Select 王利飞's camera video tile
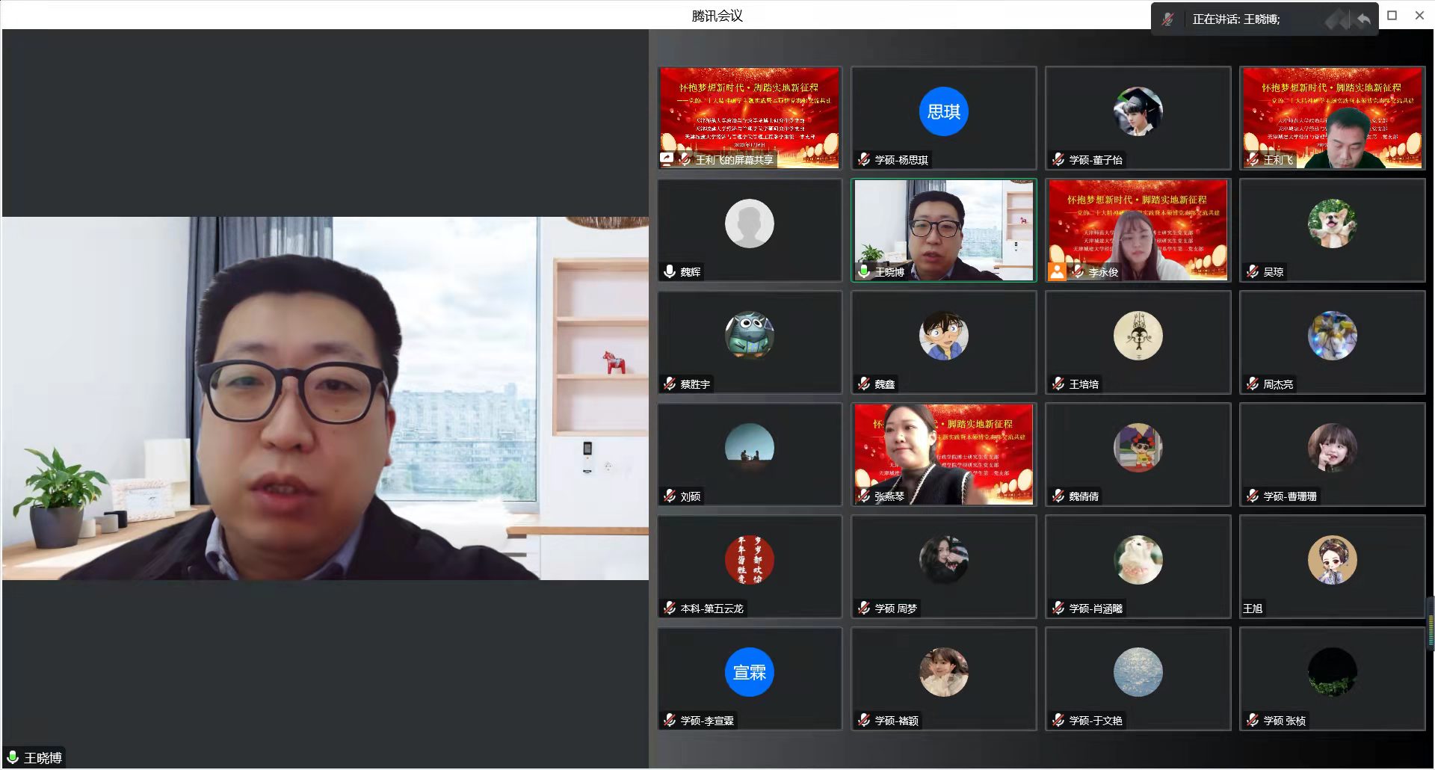This screenshot has height=770, width=1435. pyautogui.click(x=1332, y=117)
